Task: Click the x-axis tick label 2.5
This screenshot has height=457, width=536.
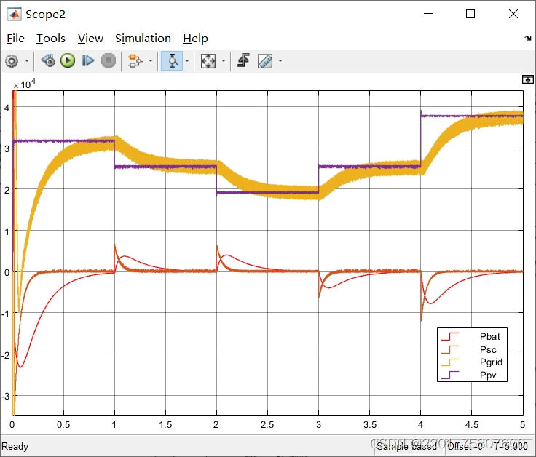Action: [x=267, y=424]
